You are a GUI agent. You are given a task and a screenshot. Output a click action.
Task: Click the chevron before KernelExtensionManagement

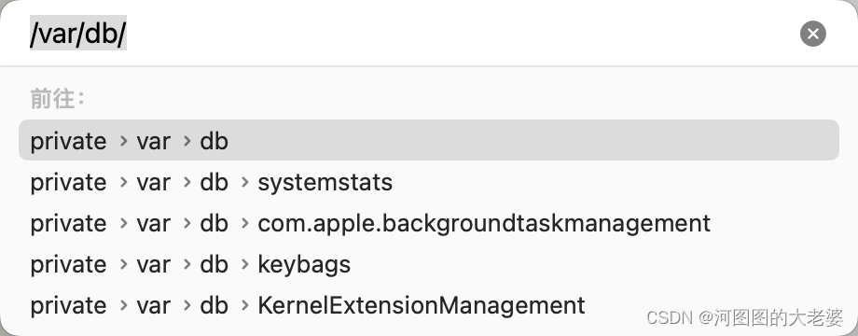click(x=245, y=306)
